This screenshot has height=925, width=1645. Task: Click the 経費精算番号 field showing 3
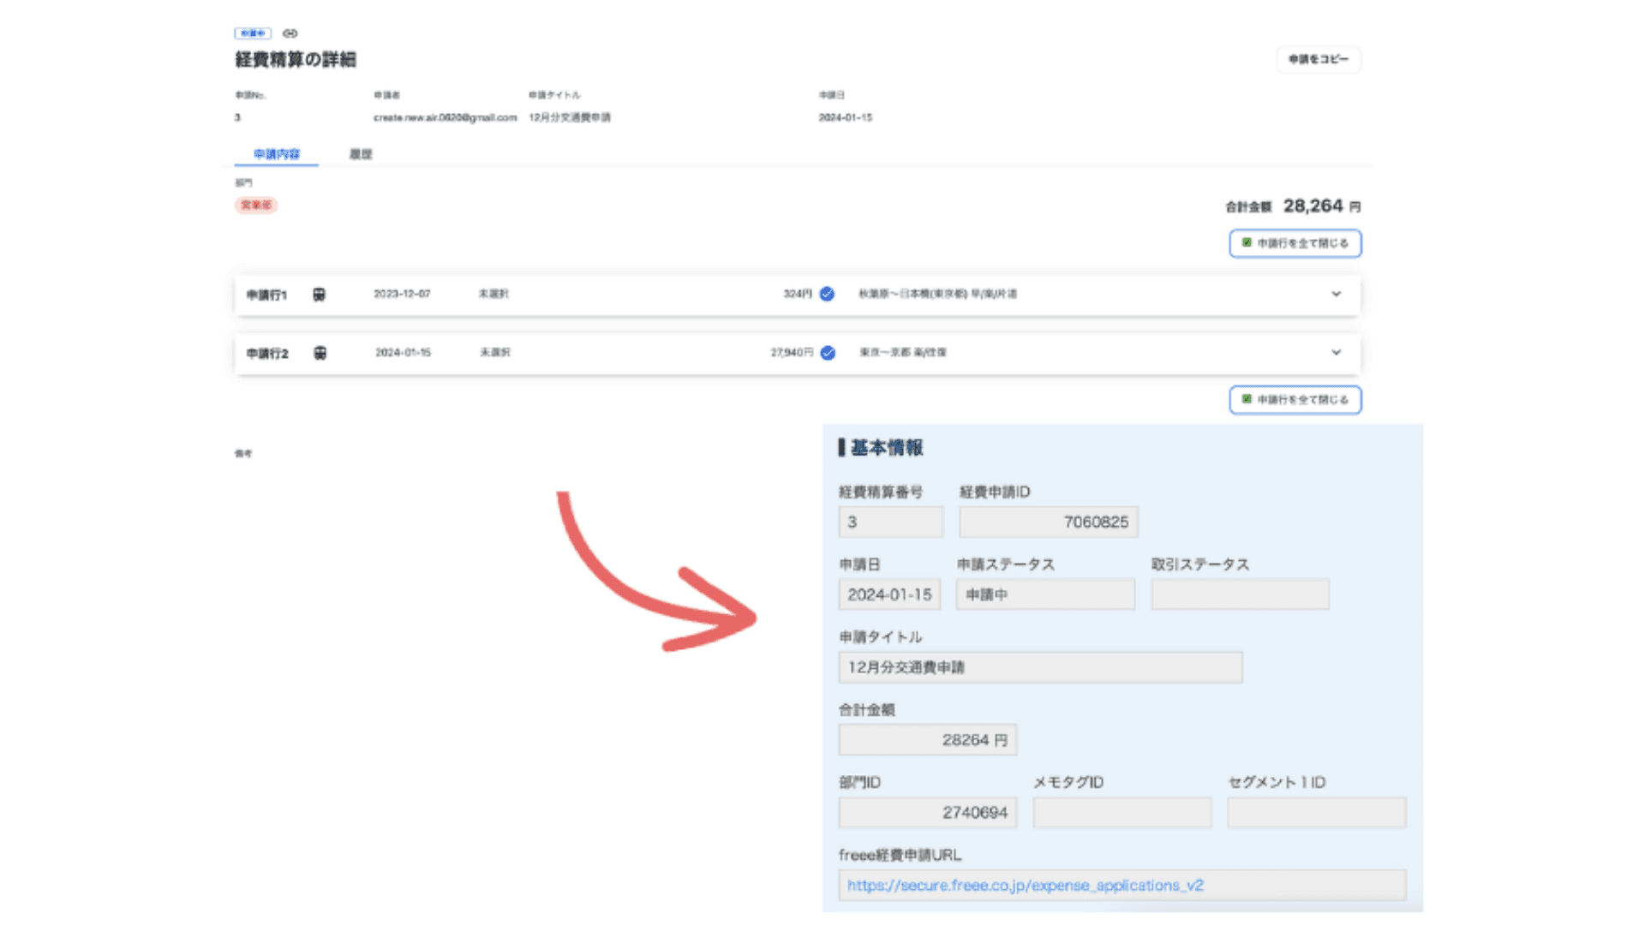coord(891,522)
